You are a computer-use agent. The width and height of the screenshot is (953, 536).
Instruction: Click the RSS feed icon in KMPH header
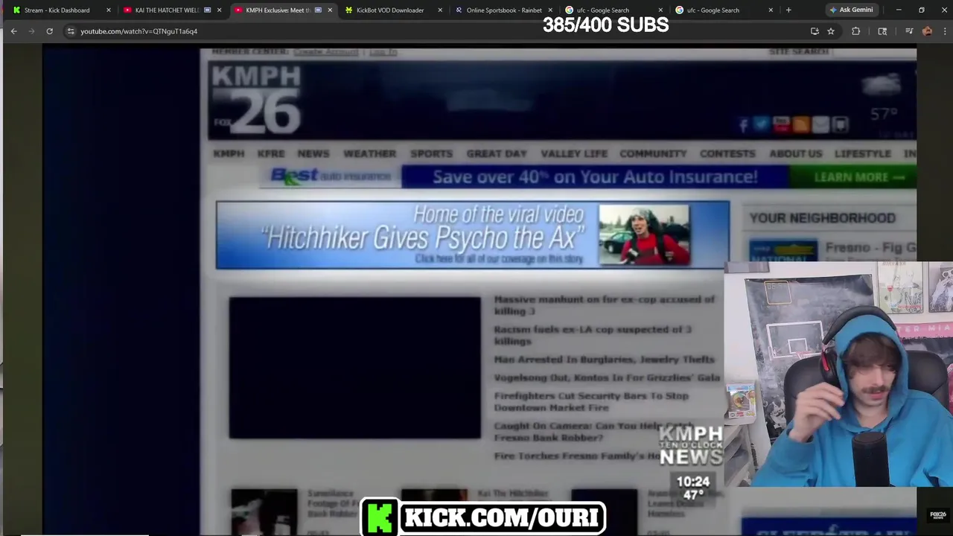tap(801, 124)
